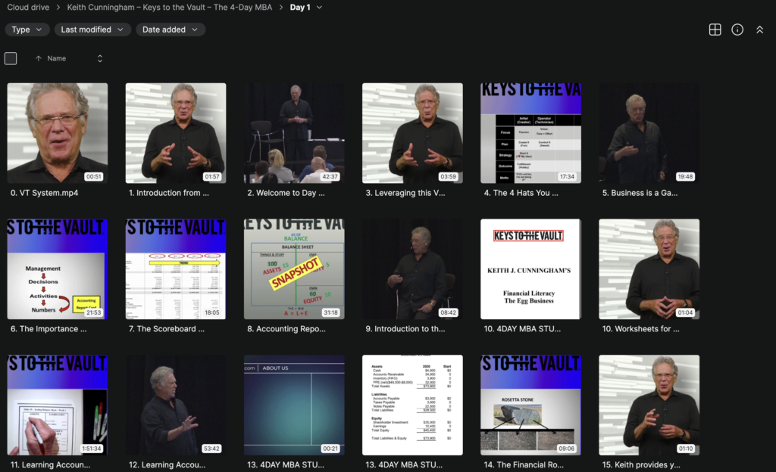Select 14. The Financial Ro video thumbnail
The image size is (776, 472).
click(x=530, y=405)
